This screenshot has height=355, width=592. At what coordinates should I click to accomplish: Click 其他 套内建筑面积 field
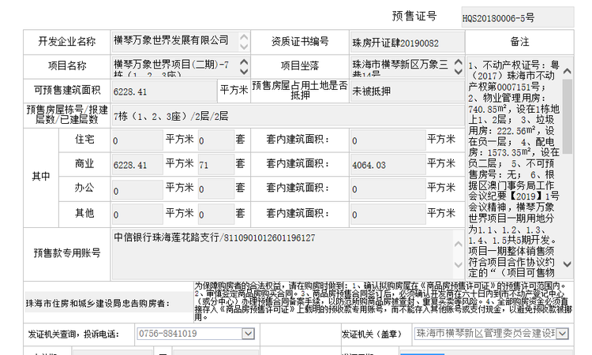click(388, 214)
